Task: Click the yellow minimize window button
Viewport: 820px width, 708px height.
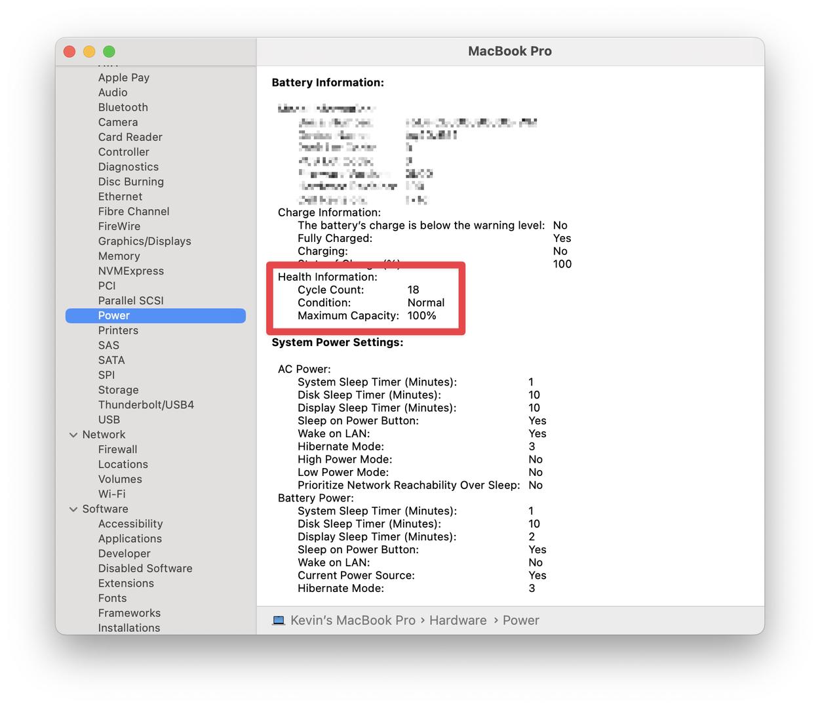Action: pyautogui.click(x=89, y=52)
